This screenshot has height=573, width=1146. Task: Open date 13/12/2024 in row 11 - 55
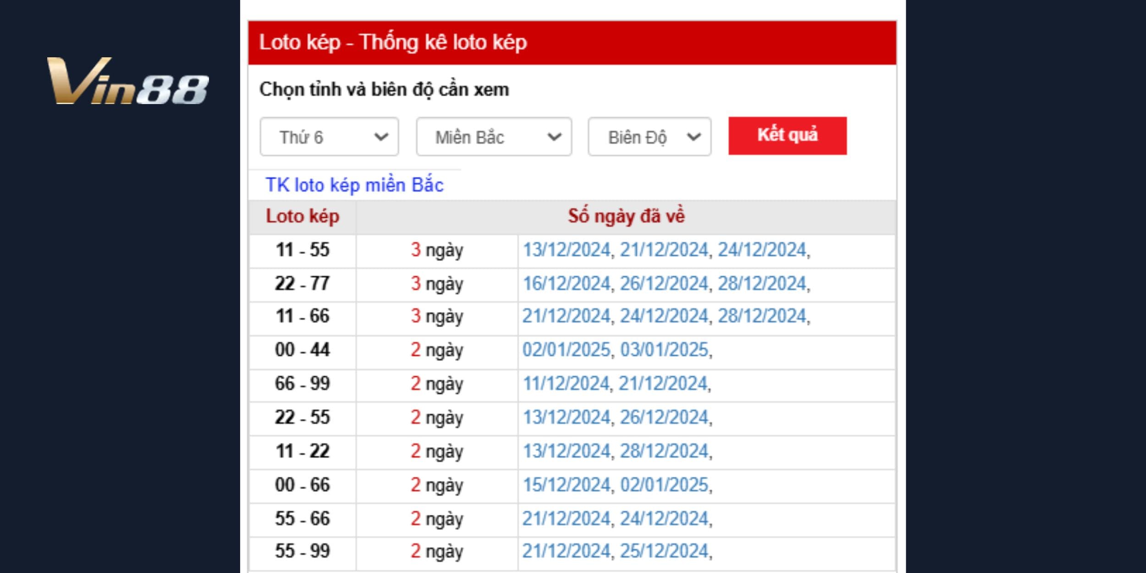tap(567, 250)
